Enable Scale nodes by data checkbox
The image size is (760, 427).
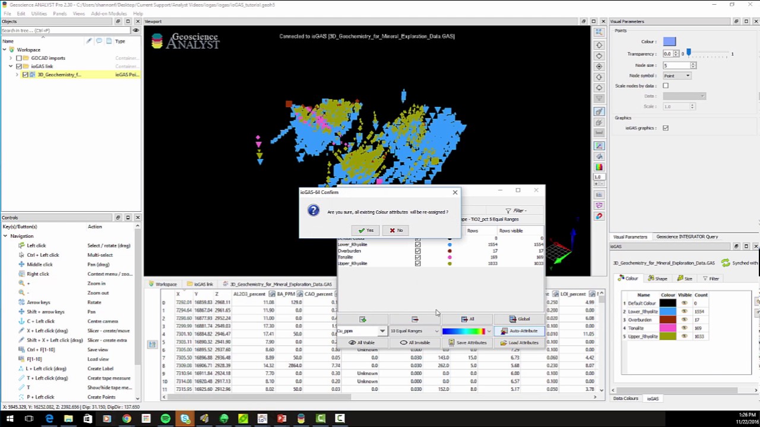coord(666,86)
